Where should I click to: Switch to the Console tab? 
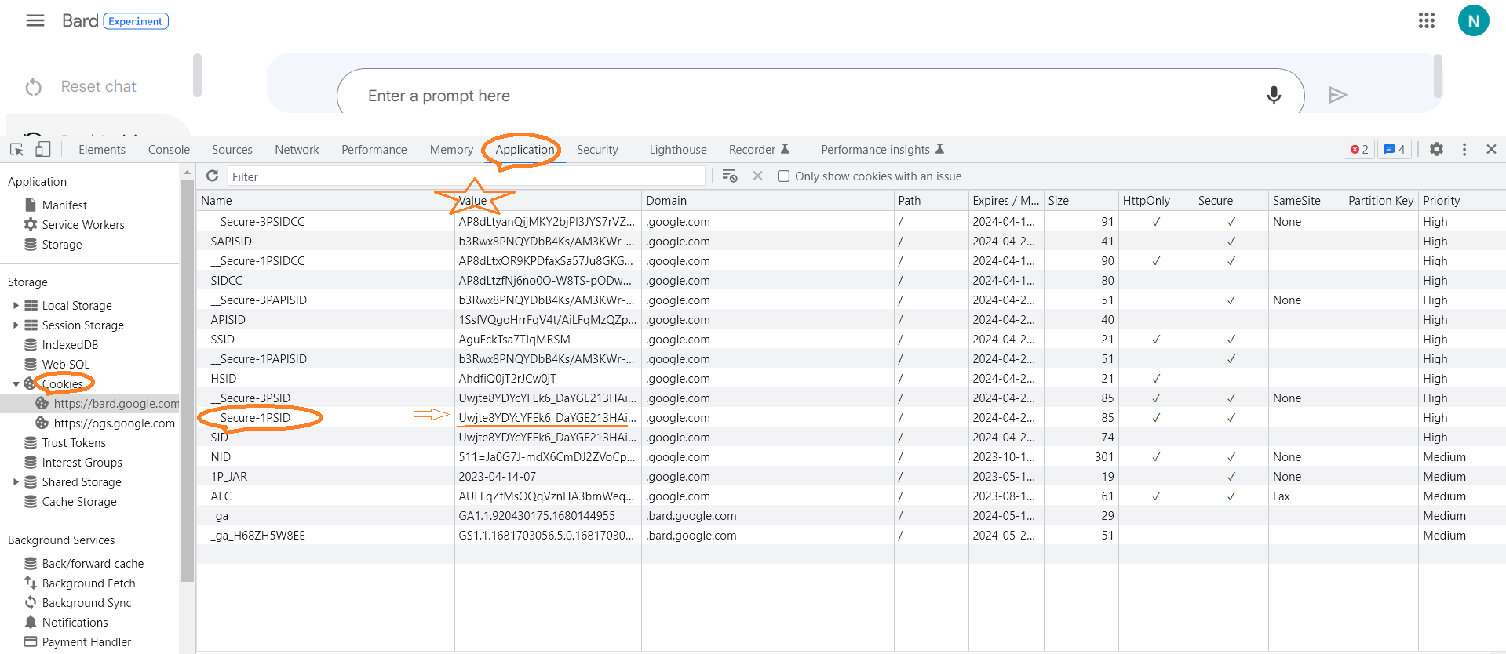click(x=169, y=149)
